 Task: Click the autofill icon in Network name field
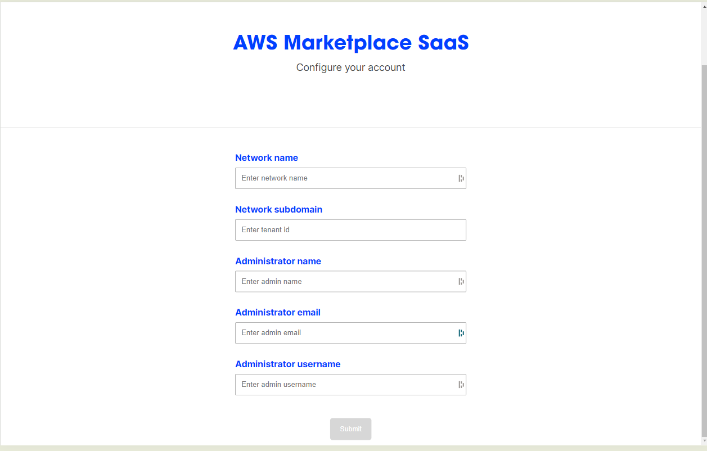pos(461,178)
